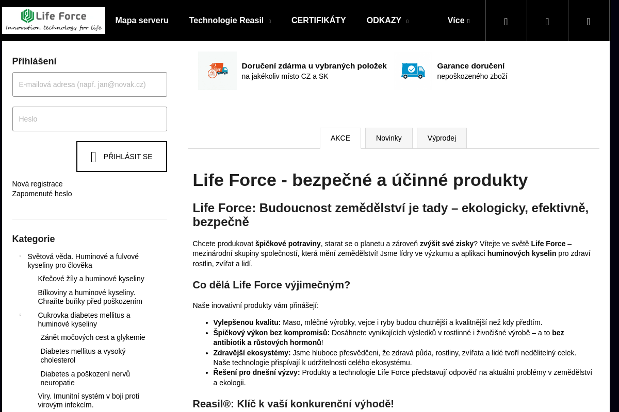Select the Výprodej tab
Viewport: 619px width, 412px height.
click(x=442, y=138)
